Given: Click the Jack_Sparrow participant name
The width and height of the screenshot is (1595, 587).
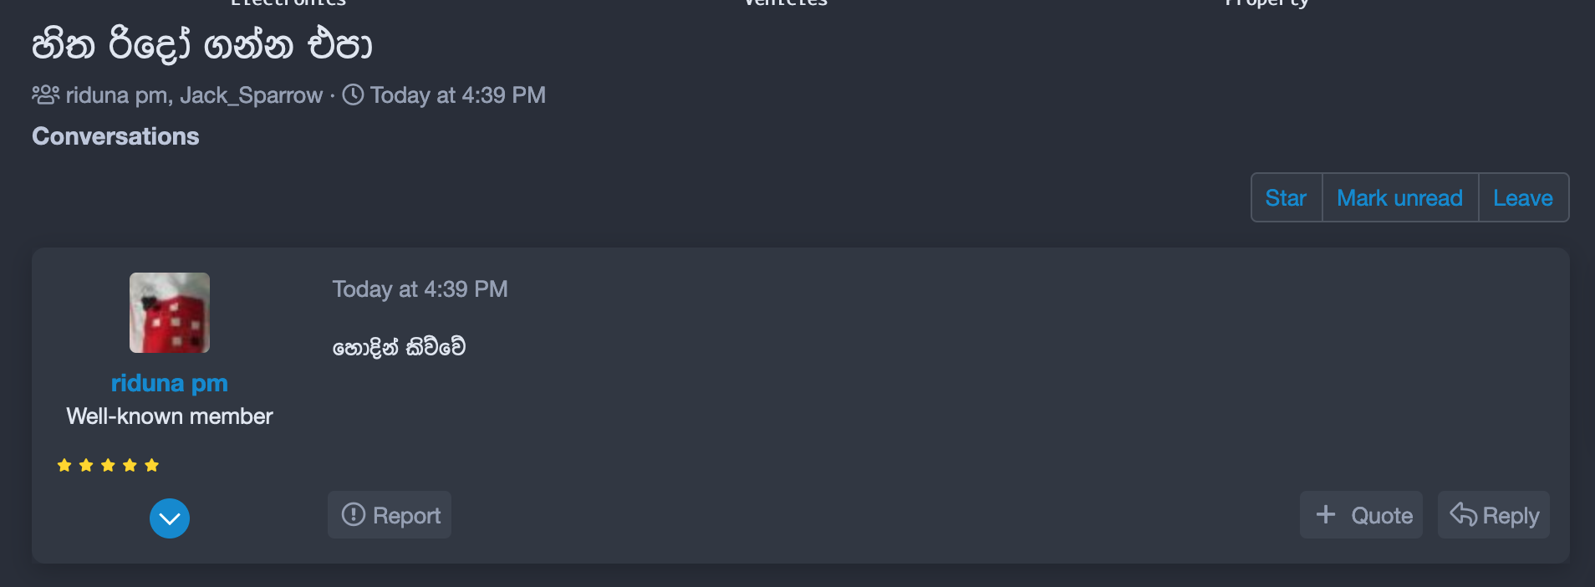Looking at the screenshot, I should coord(252,95).
